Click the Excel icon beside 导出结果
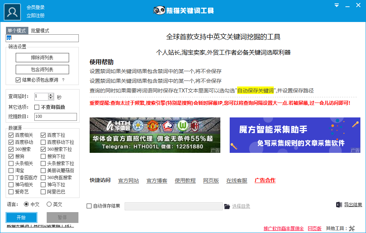The image size is (366, 233). pyautogui.click(x=339, y=205)
